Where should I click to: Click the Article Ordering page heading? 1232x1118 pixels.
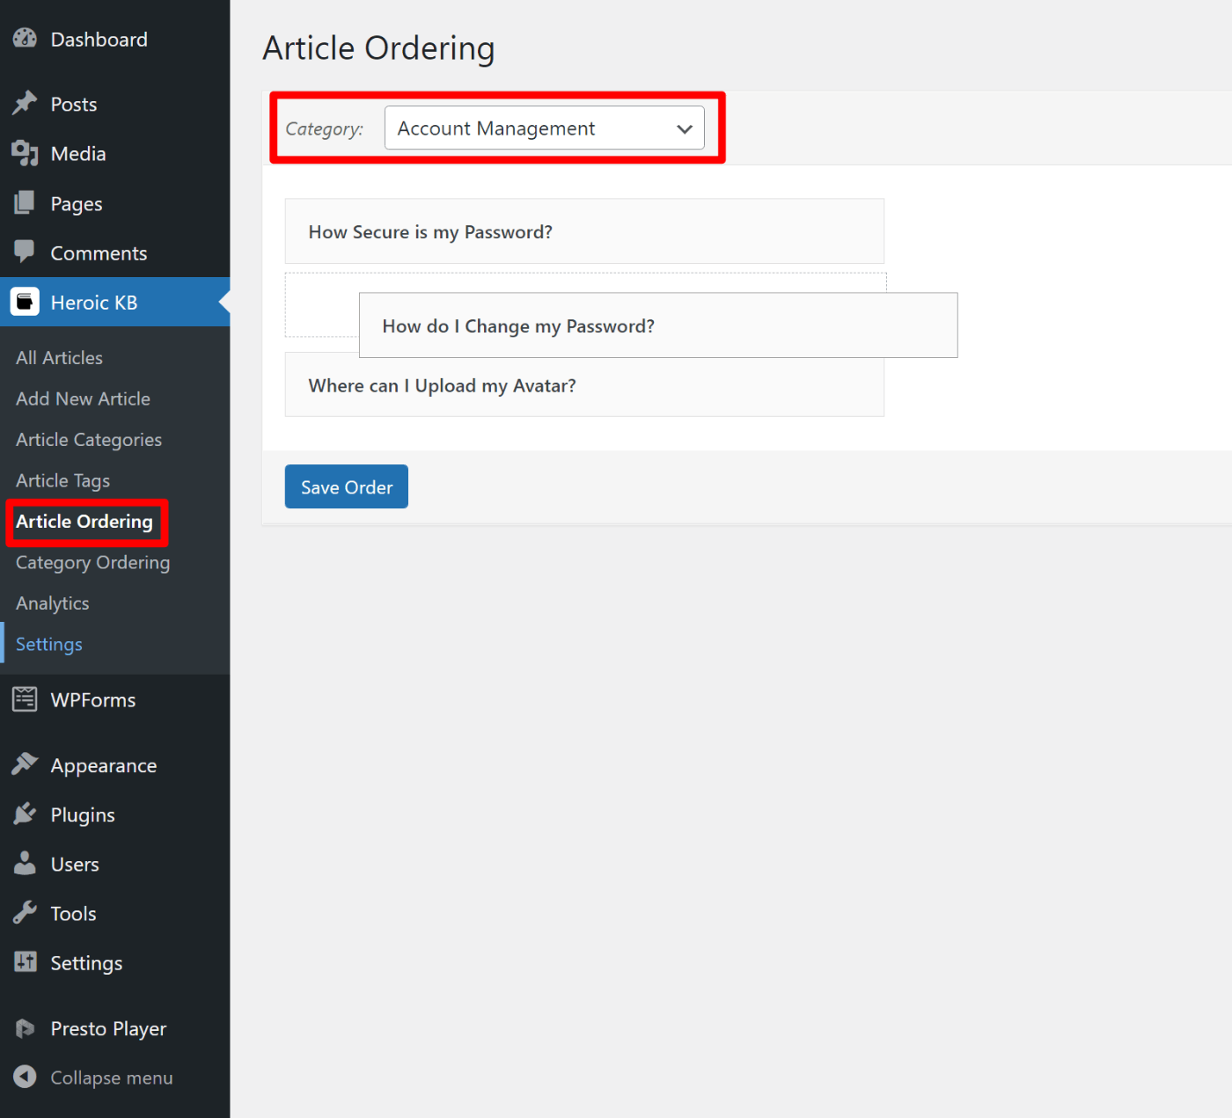pos(378,48)
